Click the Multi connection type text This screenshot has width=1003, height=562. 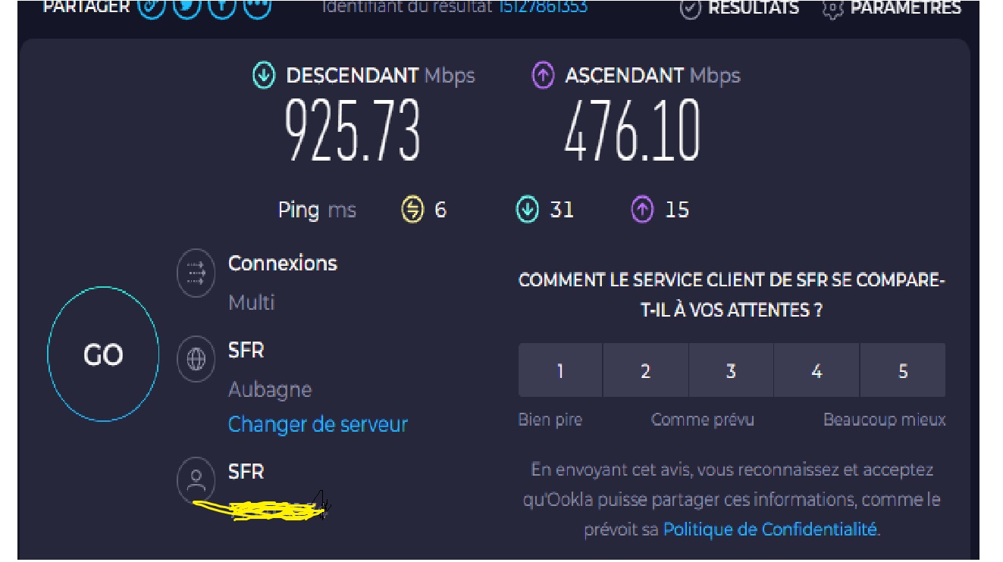click(251, 302)
